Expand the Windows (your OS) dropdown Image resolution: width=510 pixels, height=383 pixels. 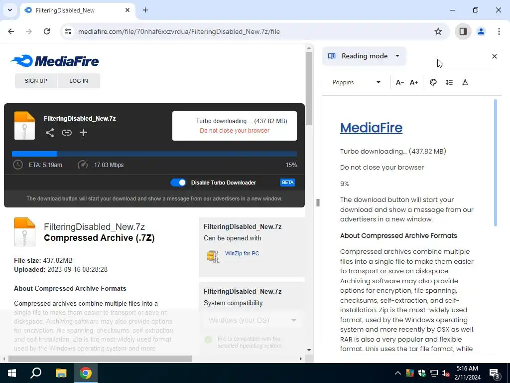pos(253,320)
